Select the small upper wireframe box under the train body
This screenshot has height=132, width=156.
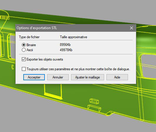pos(94,101)
